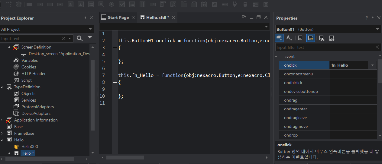Select the ondragenter event row
Screen dimensions: 382x164
[x=328, y=109]
